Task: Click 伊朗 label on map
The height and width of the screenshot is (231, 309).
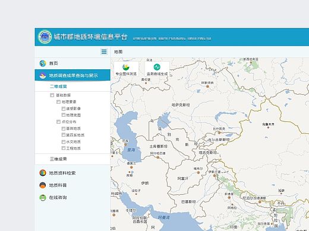Action: point(145,183)
